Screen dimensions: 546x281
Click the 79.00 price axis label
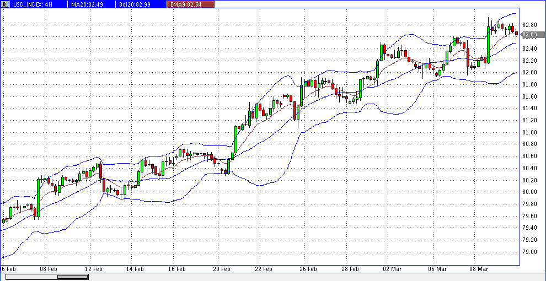click(529, 252)
